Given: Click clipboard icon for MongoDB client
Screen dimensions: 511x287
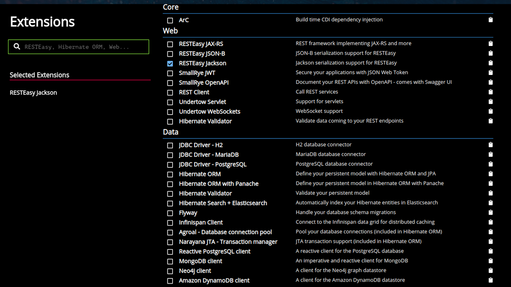Looking at the screenshot, I should pos(491,261).
